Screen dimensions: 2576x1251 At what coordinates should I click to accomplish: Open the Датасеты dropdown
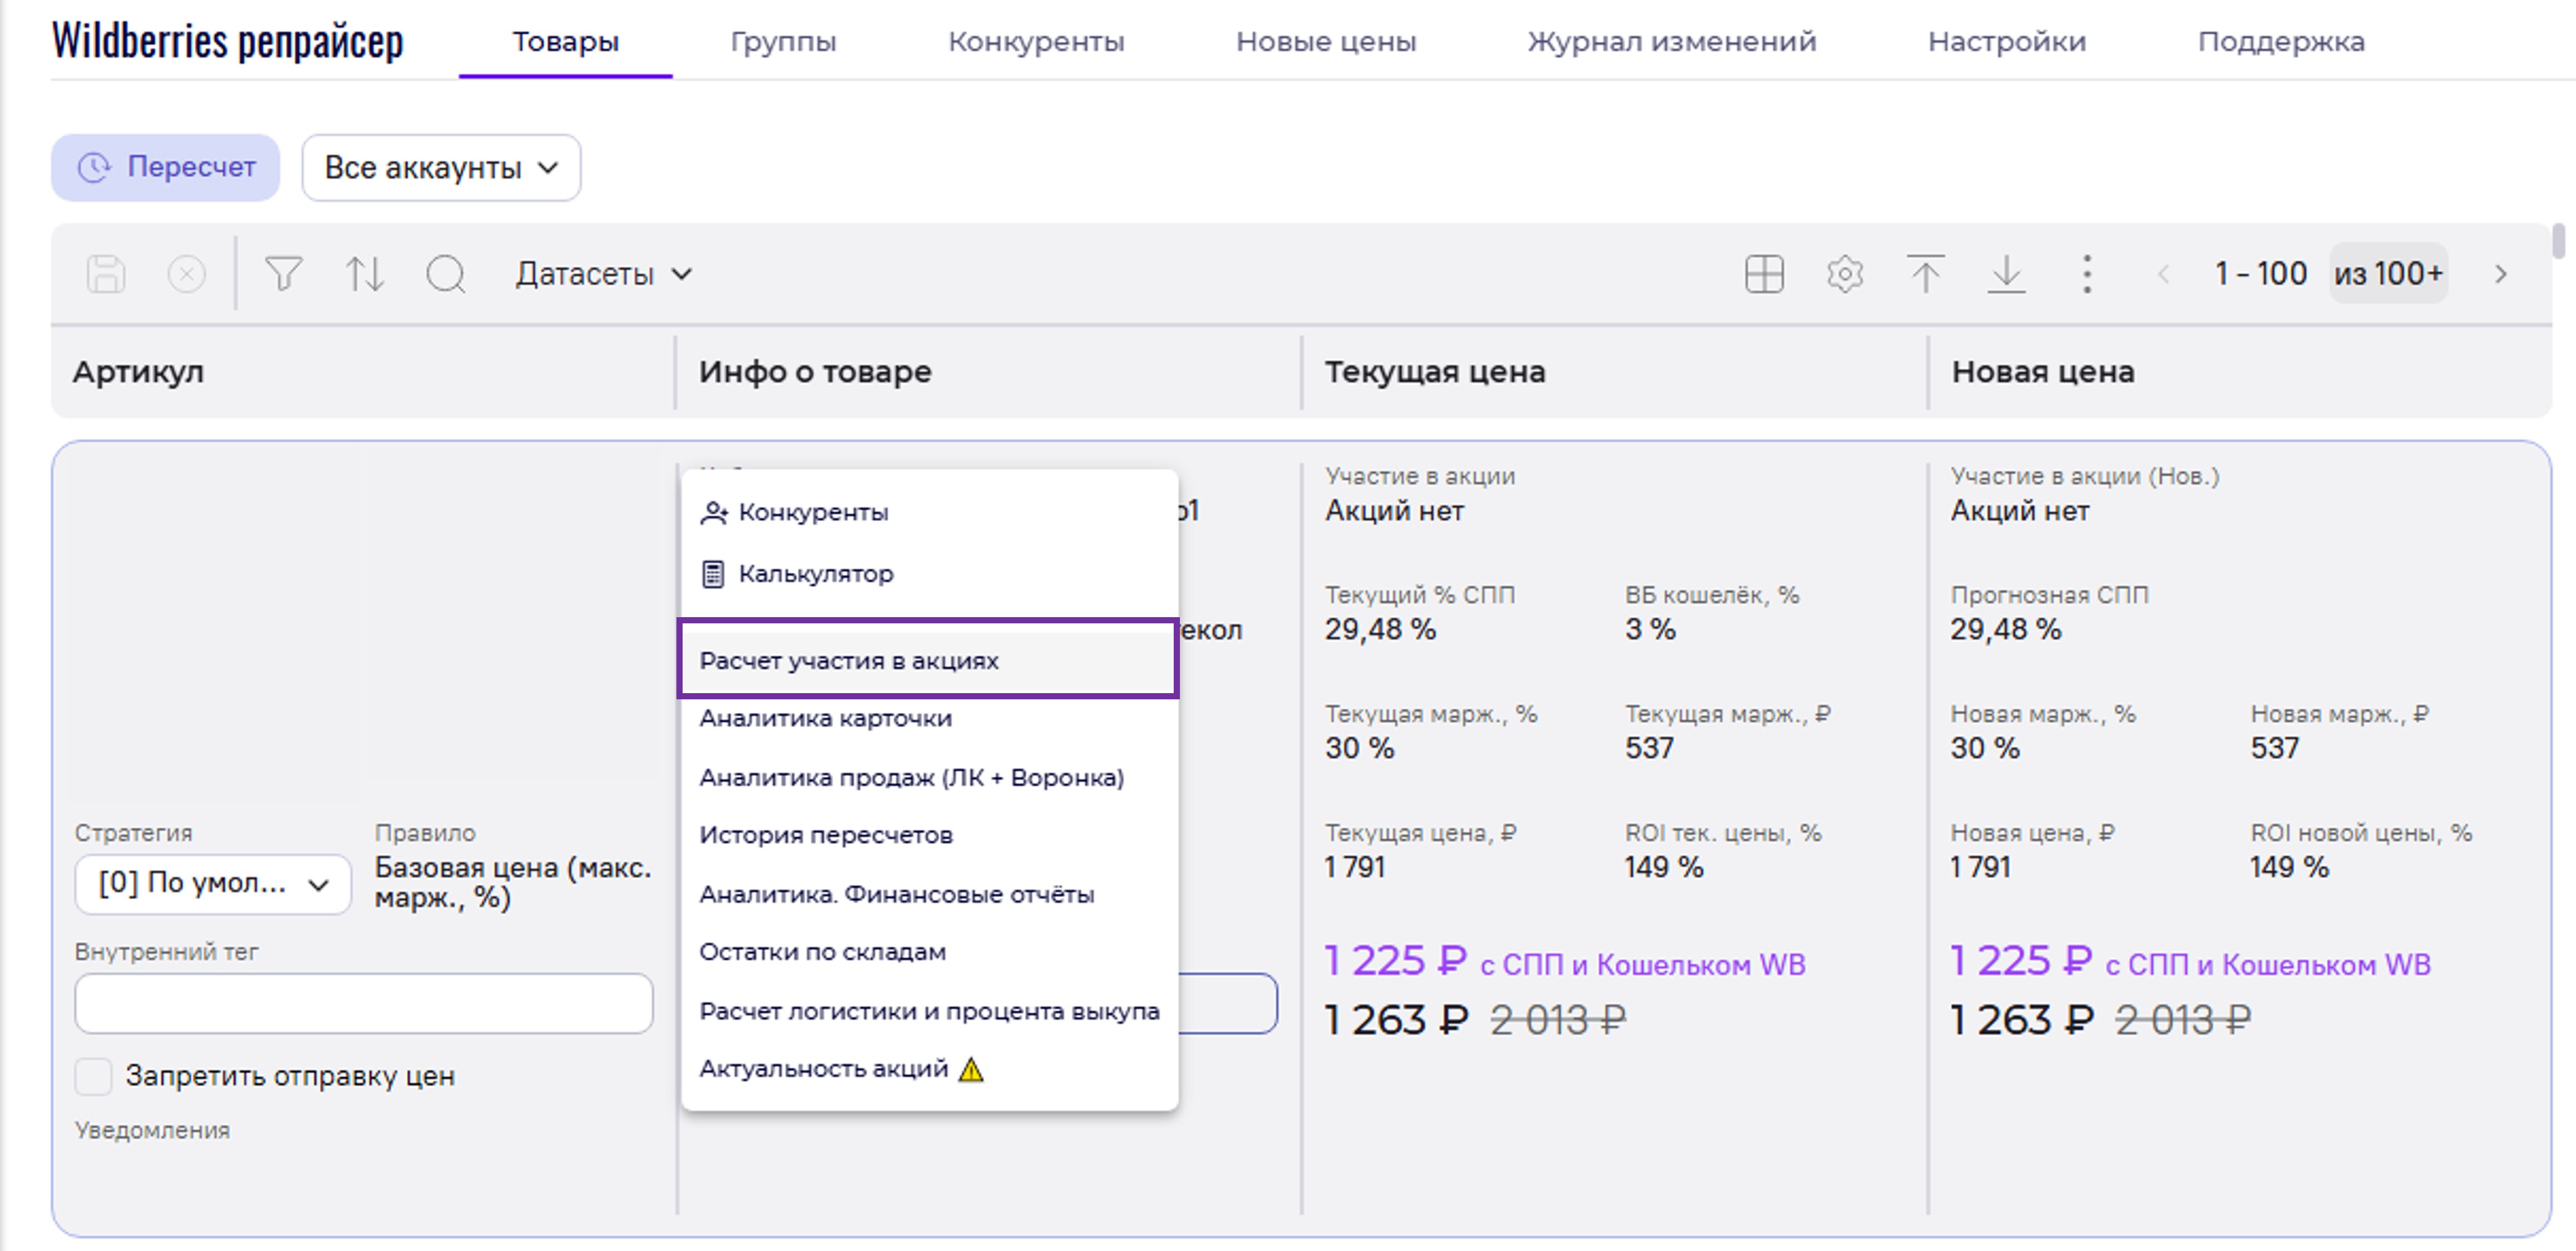603,273
